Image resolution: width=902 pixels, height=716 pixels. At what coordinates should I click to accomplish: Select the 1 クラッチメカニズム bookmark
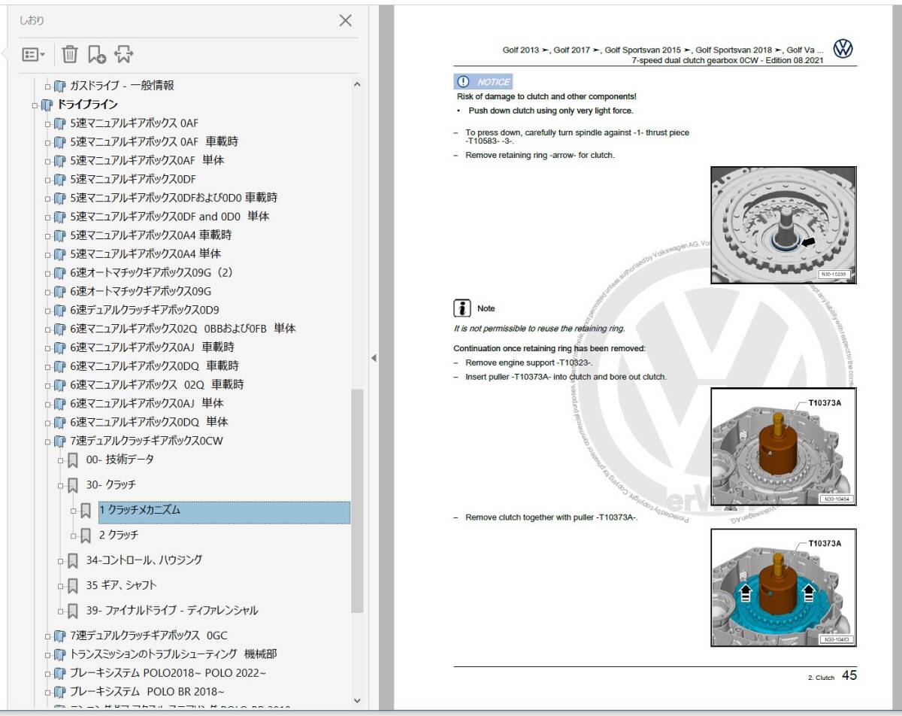[x=224, y=512]
